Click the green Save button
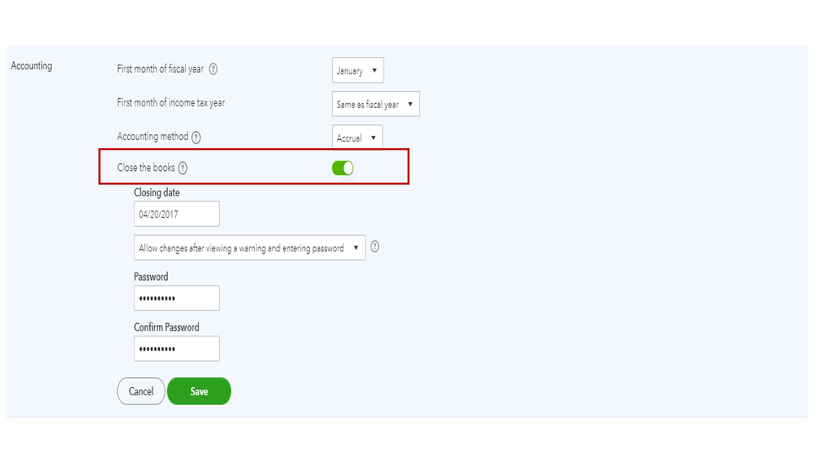This screenshot has width=819, height=460. click(x=199, y=391)
